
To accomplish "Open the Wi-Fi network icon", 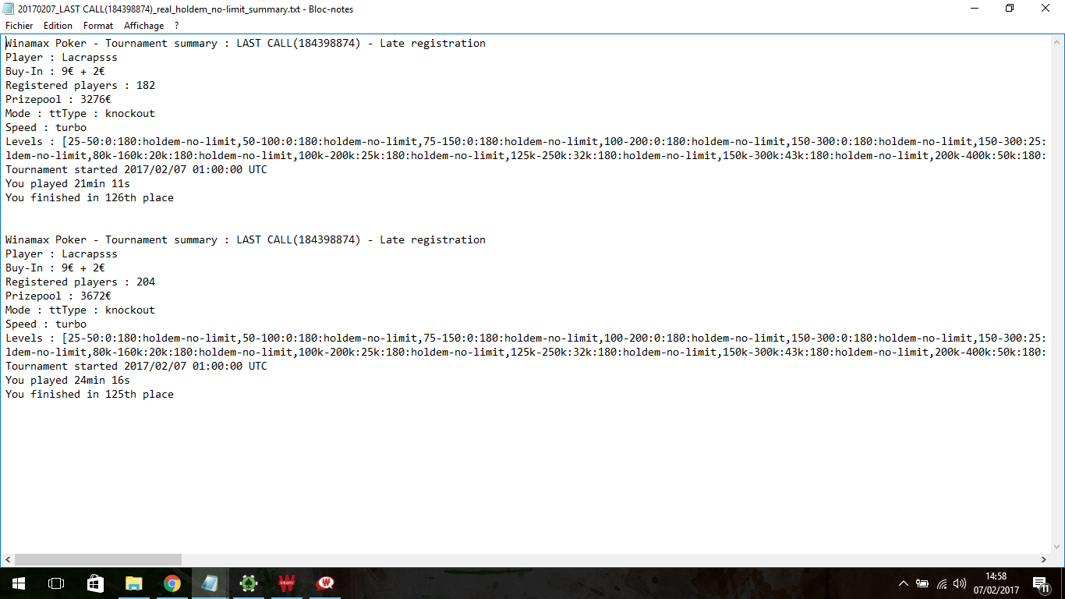I will coord(942,583).
